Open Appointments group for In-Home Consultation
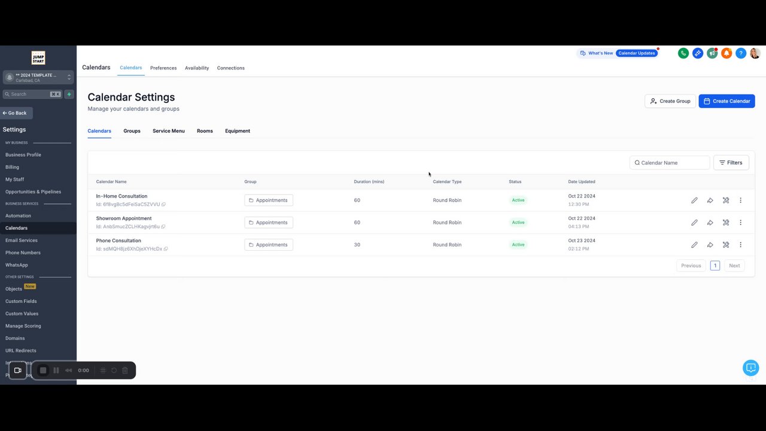The height and width of the screenshot is (431, 766). point(269,201)
